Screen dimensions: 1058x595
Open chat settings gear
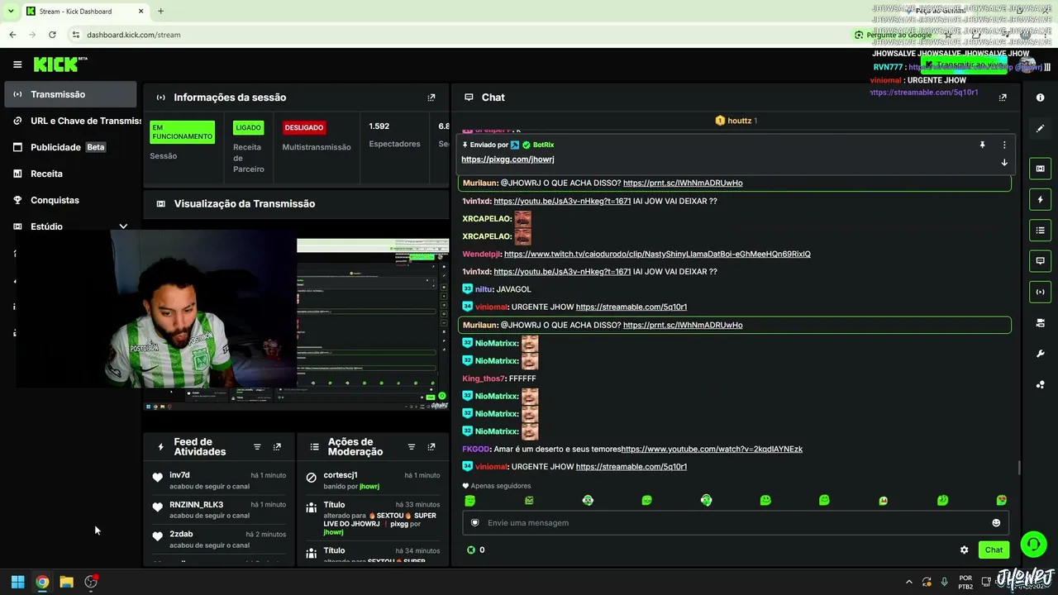[x=964, y=550]
